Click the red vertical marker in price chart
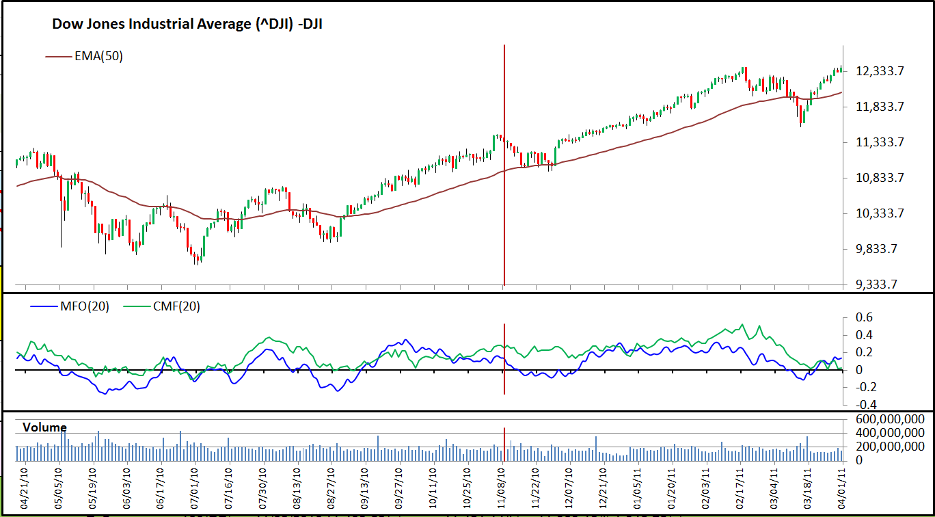The height and width of the screenshot is (517, 935). tap(504, 205)
